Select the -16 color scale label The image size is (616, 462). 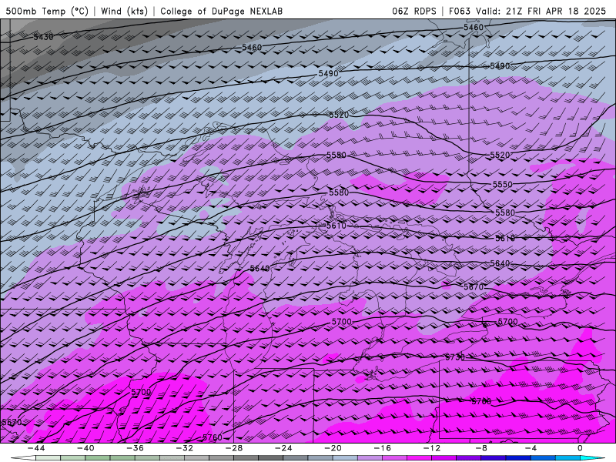coord(382,448)
